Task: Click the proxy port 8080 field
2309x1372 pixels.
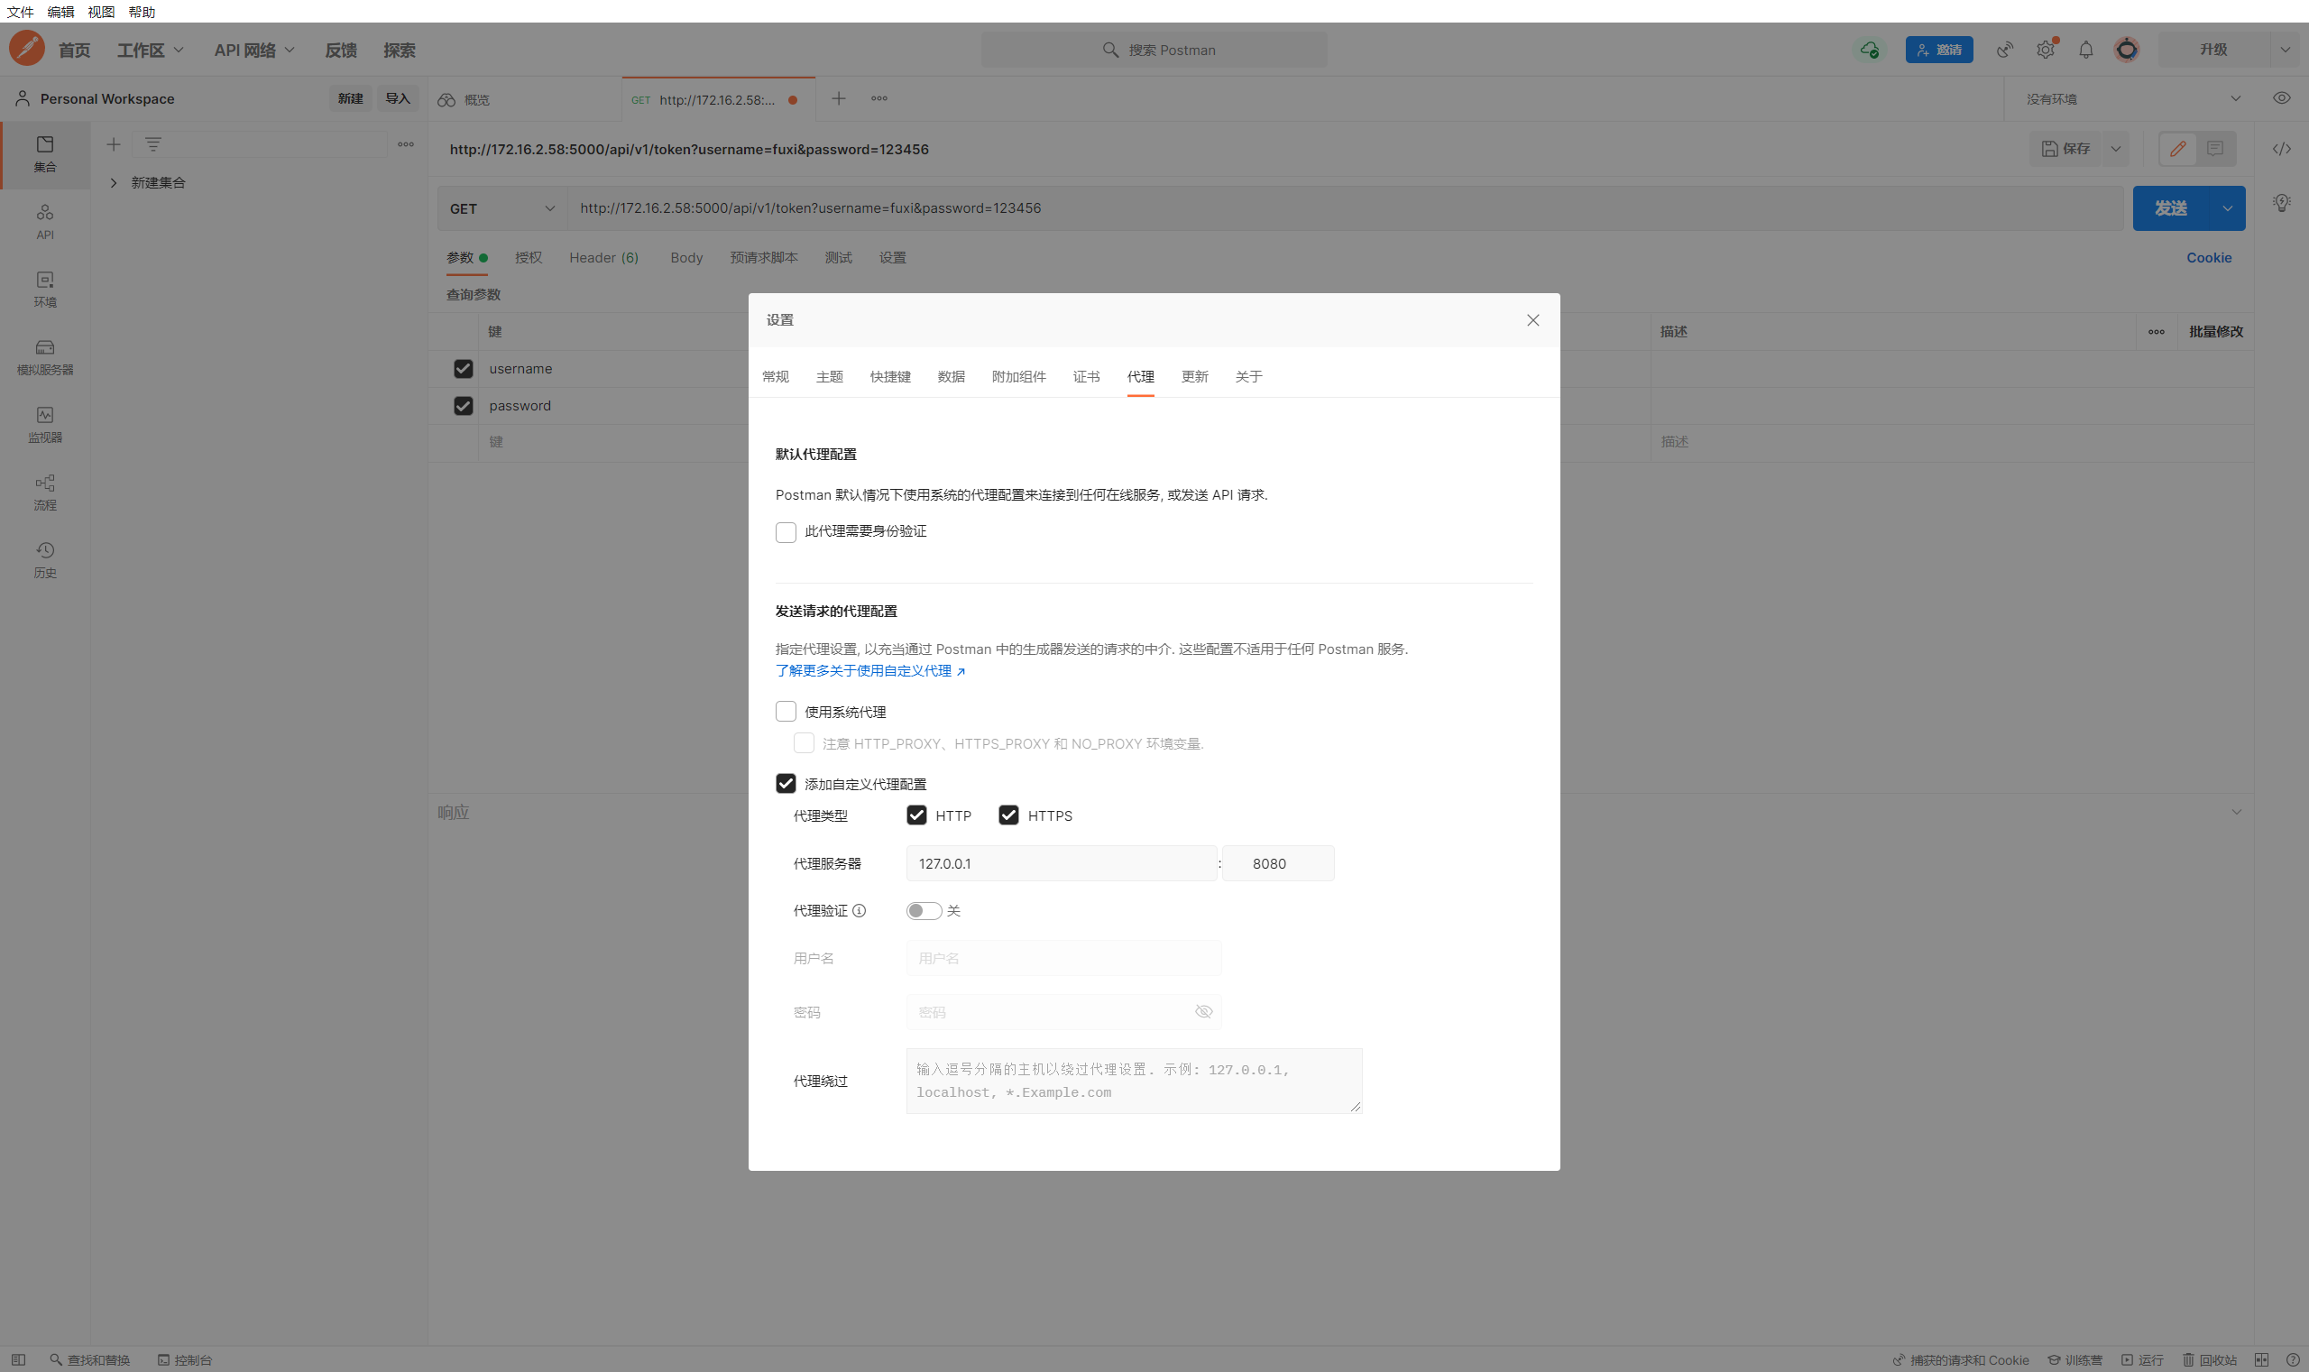Action: pos(1277,863)
